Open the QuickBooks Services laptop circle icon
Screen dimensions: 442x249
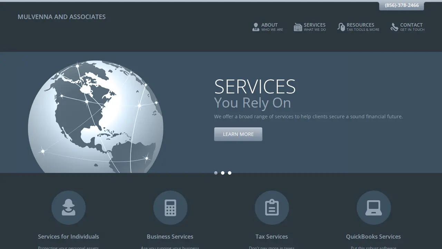374,207
